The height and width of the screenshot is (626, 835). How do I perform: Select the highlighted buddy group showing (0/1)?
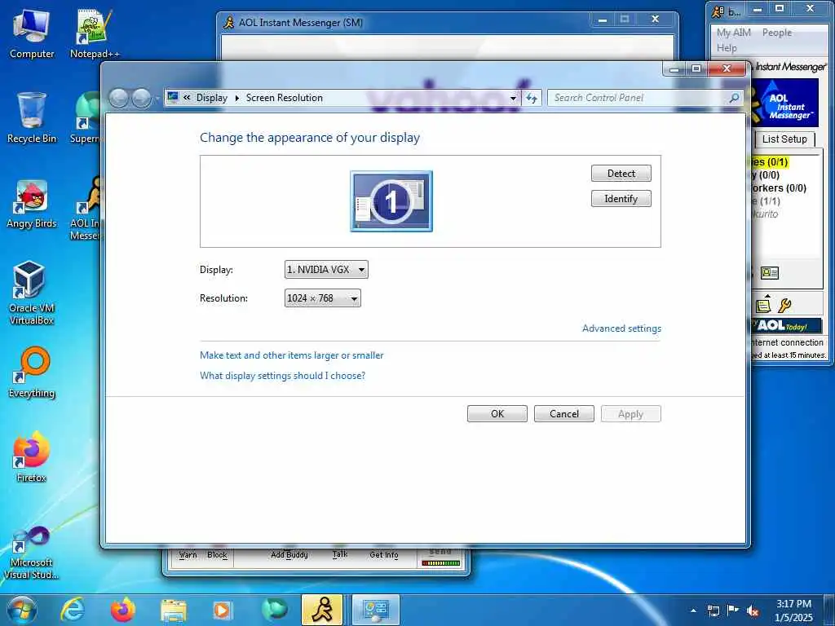point(770,162)
